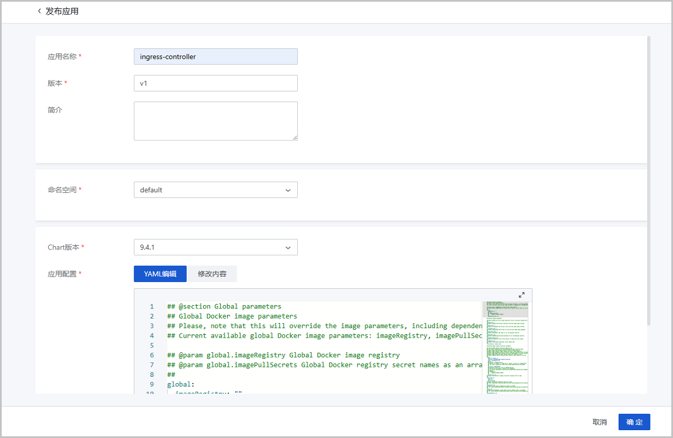Click line number 5 in editor gutter
The height and width of the screenshot is (438, 673).
151,345
